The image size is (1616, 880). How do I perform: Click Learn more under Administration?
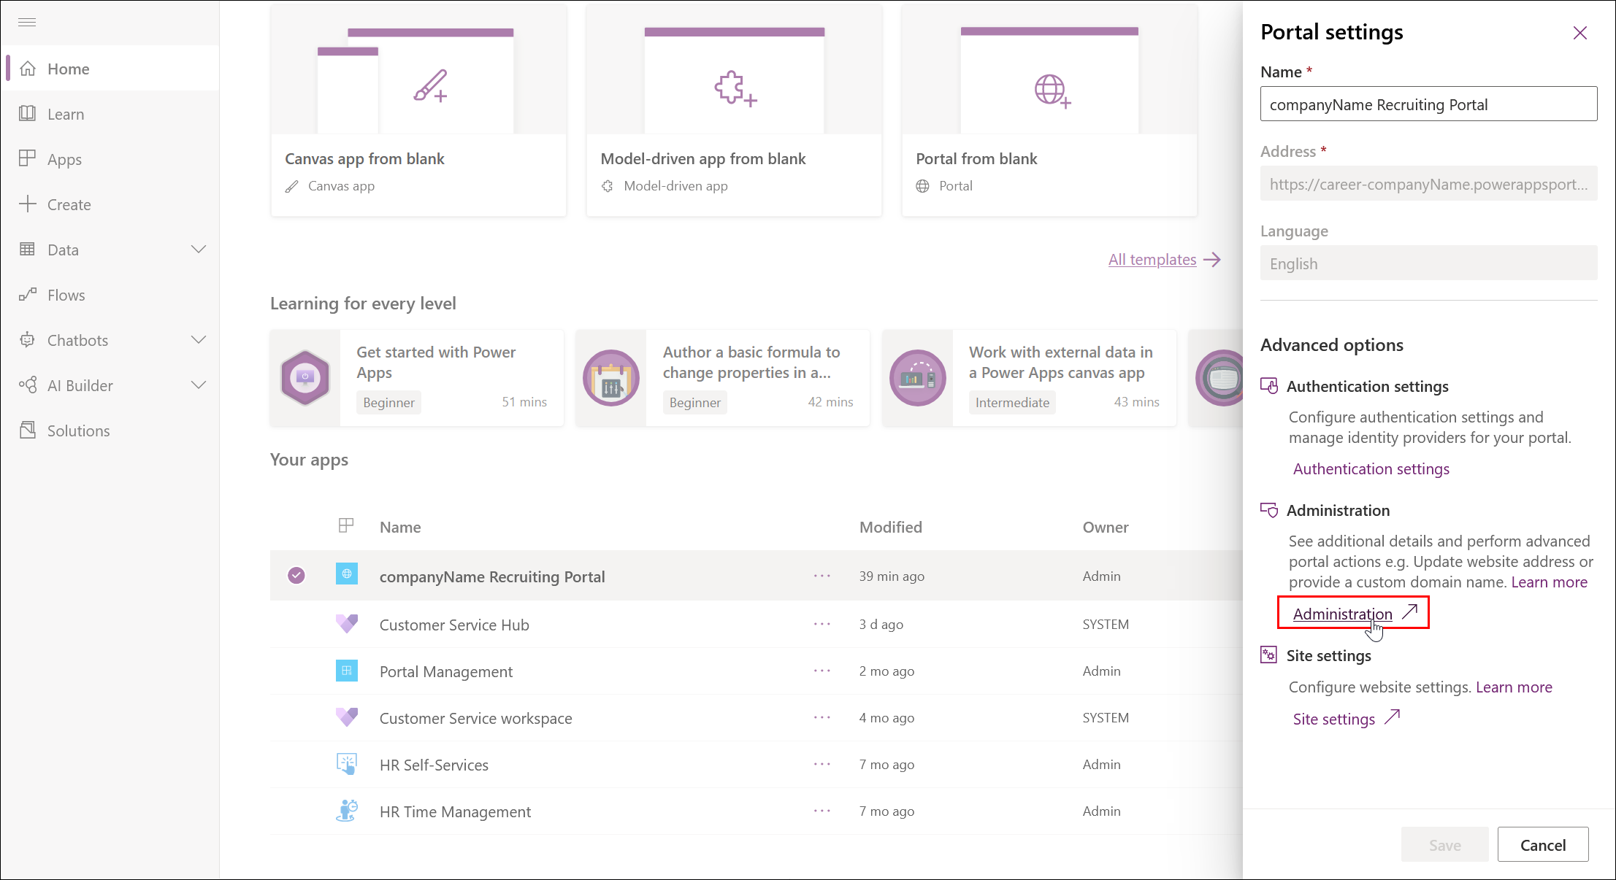click(x=1549, y=582)
